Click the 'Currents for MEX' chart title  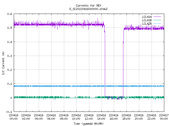[x=88, y=6]
